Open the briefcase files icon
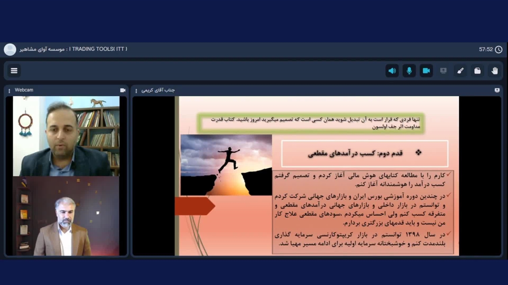 (477, 71)
